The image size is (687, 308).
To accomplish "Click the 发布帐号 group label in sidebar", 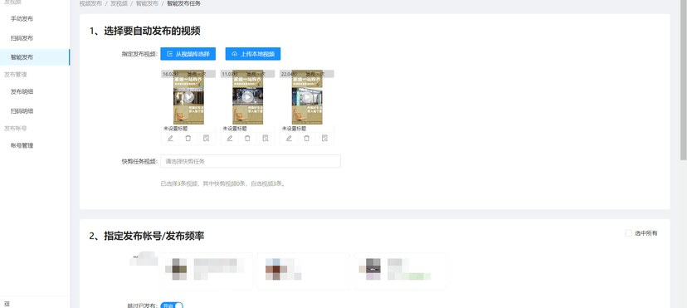I will 16,129.
